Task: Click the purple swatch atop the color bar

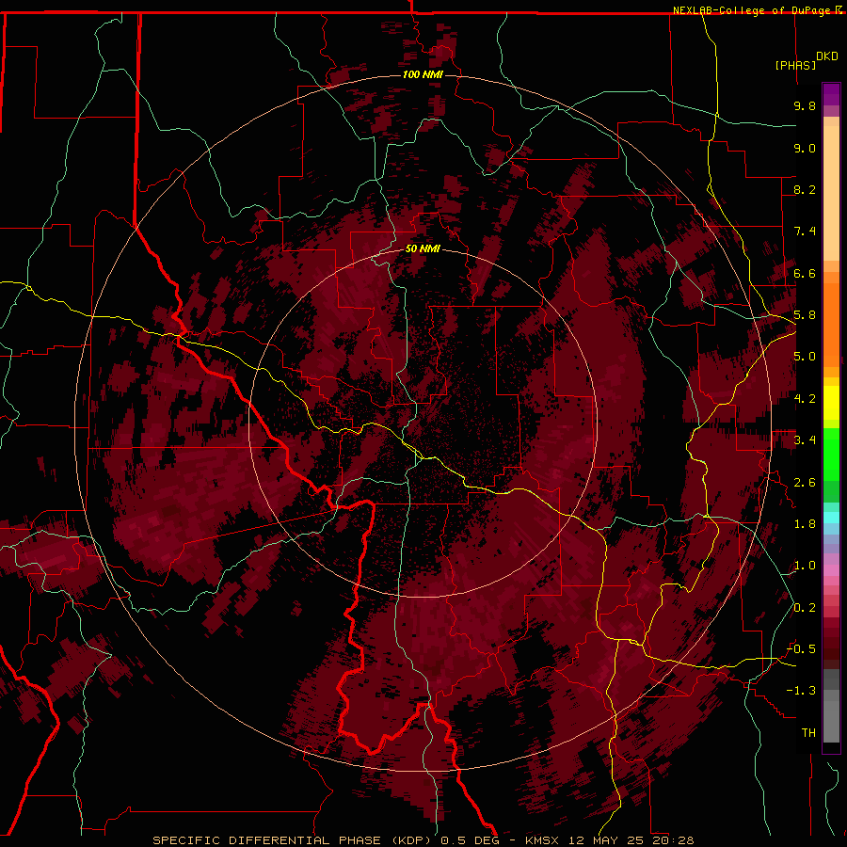Action: 831,94
